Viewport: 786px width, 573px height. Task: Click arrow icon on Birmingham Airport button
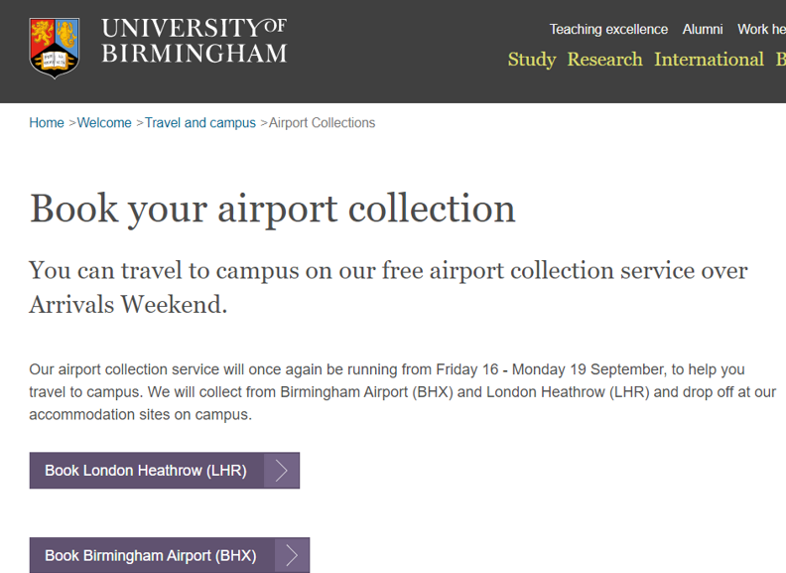click(x=292, y=555)
